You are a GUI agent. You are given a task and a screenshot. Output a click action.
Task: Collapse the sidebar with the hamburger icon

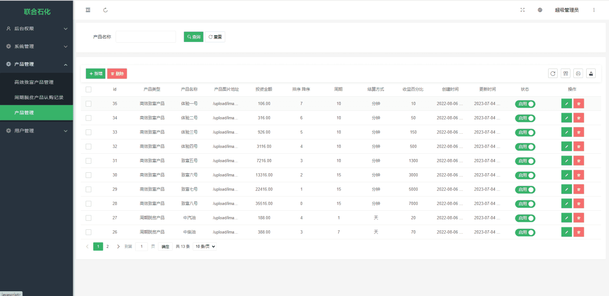coord(88,10)
